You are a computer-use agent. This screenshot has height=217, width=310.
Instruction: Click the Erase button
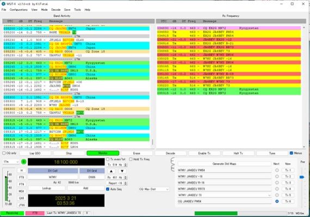pos(137,153)
